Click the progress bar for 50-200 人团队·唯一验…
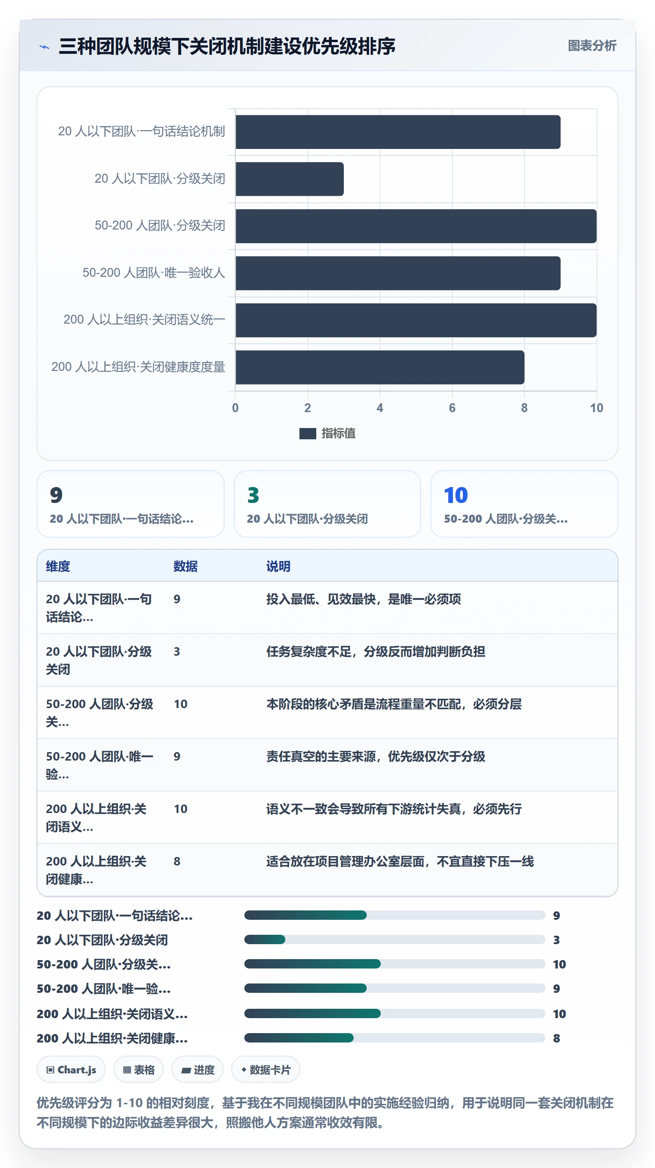Screen dimensions: 655x1168 [394, 988]
